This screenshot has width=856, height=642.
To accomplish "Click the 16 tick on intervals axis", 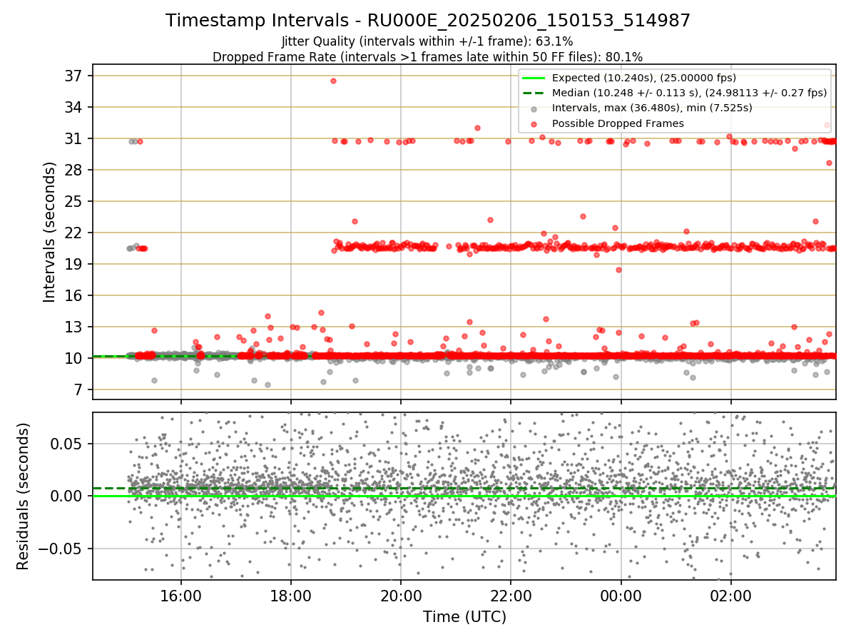I will click(x=75, y=295).
